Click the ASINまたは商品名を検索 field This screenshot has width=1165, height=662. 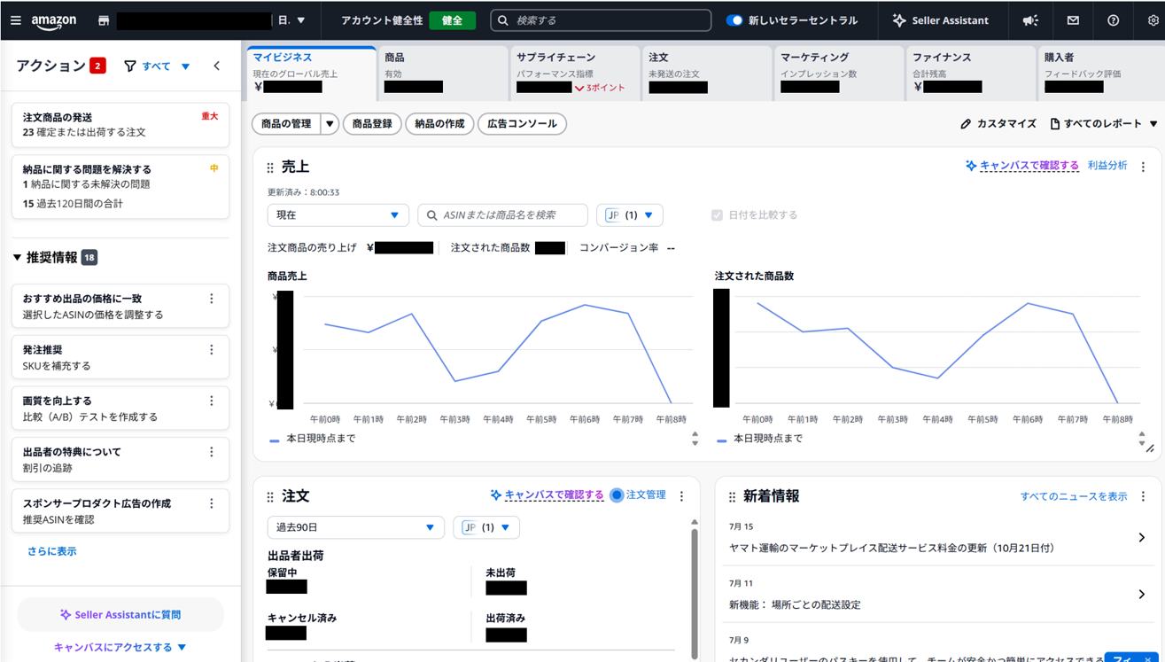click(502, 215)
